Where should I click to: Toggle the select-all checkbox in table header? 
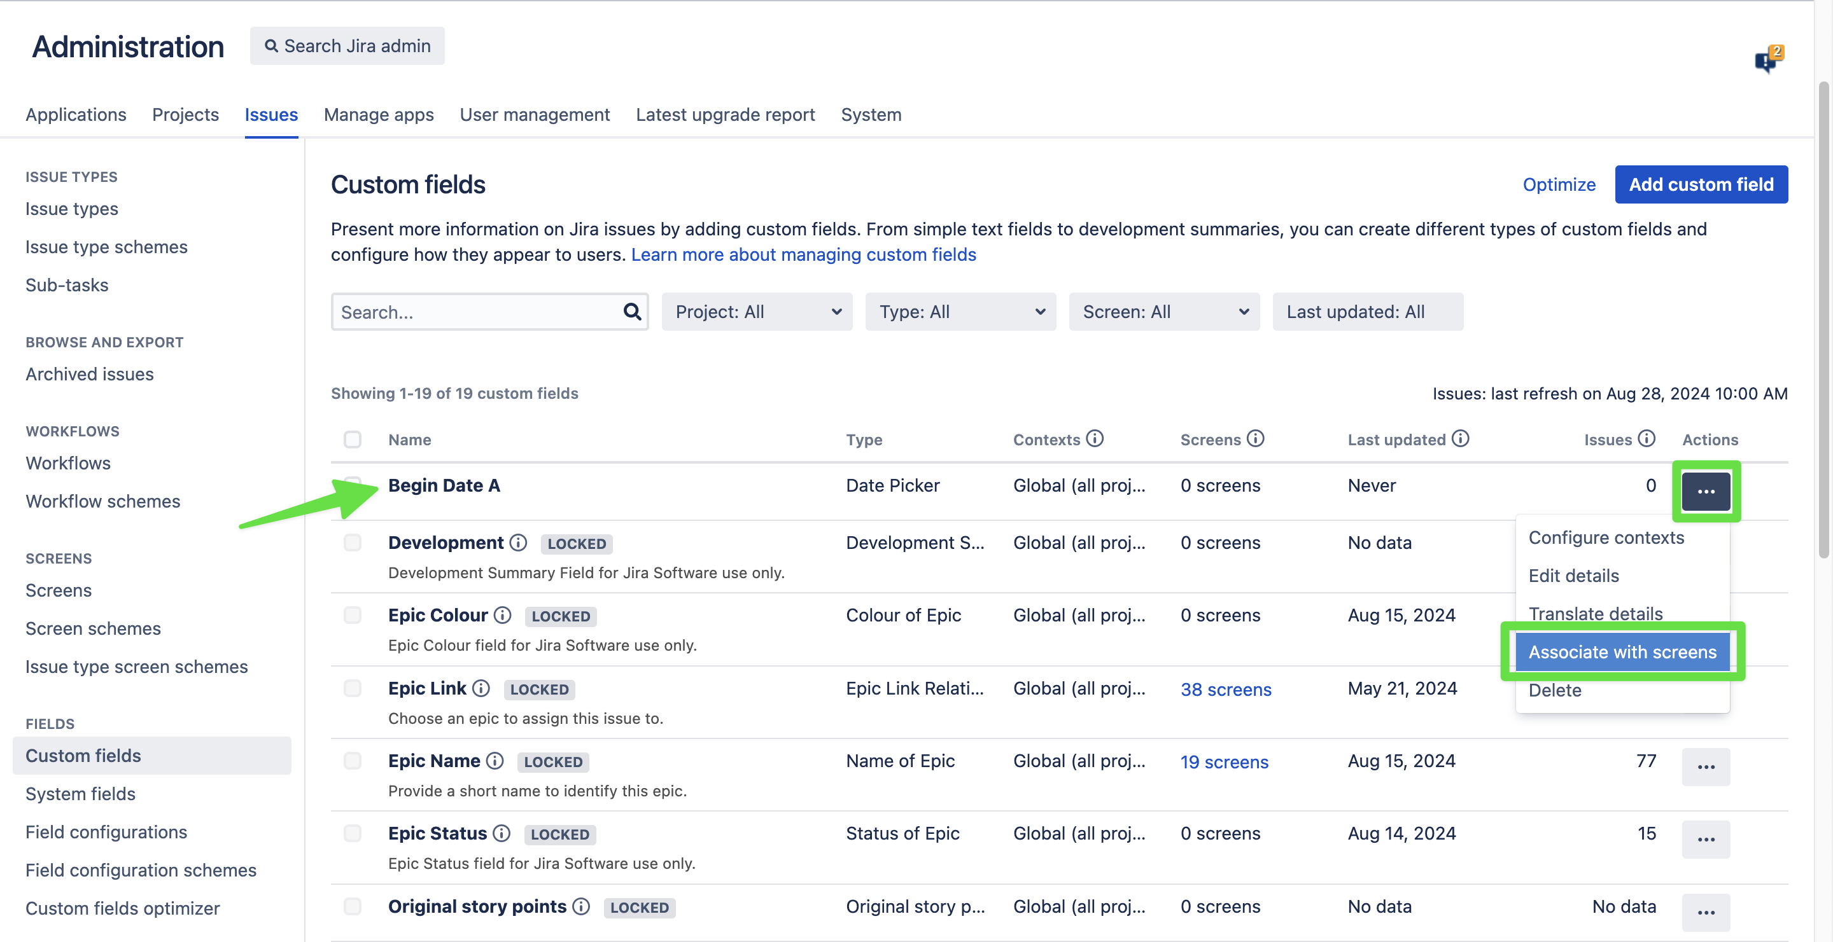(352, 440)
